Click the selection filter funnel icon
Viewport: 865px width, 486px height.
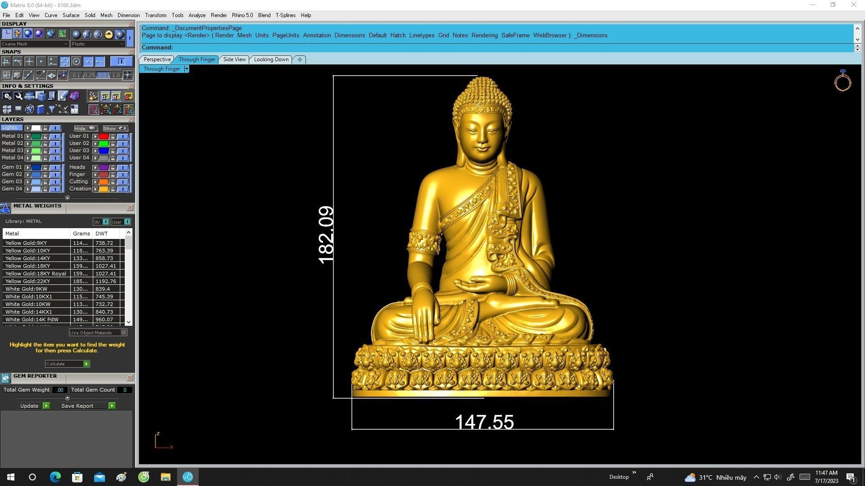tap(52, 109)
